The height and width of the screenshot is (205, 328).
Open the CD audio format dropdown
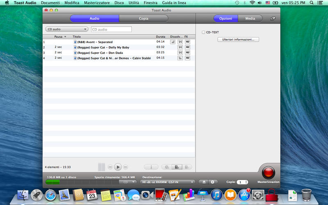coord(67,29)
